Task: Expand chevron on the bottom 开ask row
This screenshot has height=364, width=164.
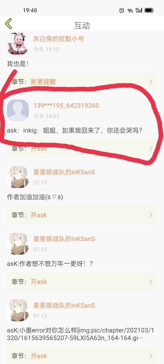Action: click(x=151, y=356)
